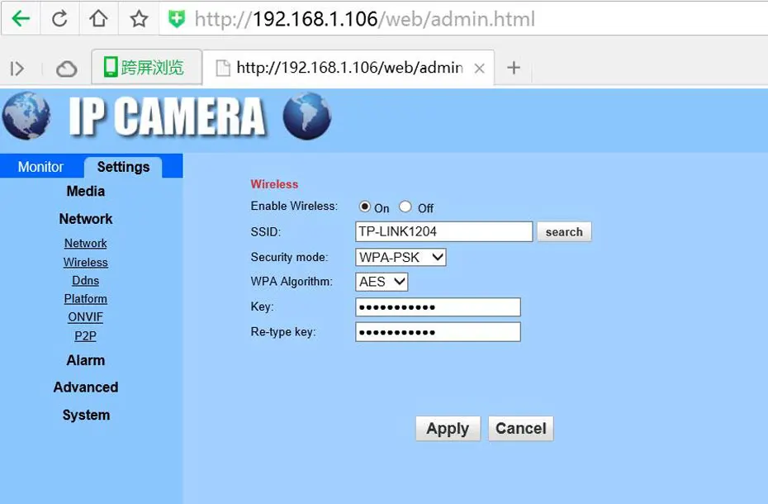Click the right globe logo

pyautogui.click(x=307, y=116)
